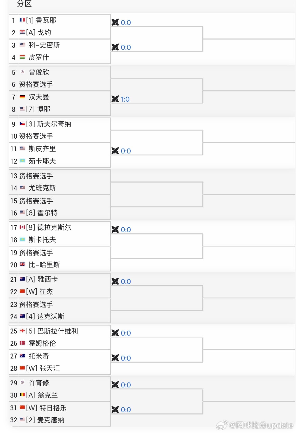Click the head-to-head icon for 巴斯拉什维利 vs 霍姆格伦
Image resolution: width=296 pixels, height=433 pixels.
point(115,333)
